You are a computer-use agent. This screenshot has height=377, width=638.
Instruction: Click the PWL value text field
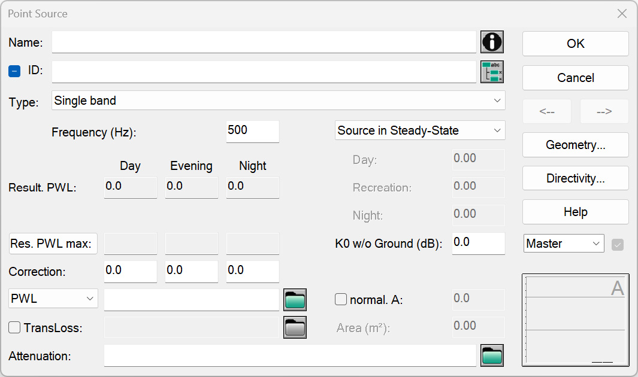(192, 300)
